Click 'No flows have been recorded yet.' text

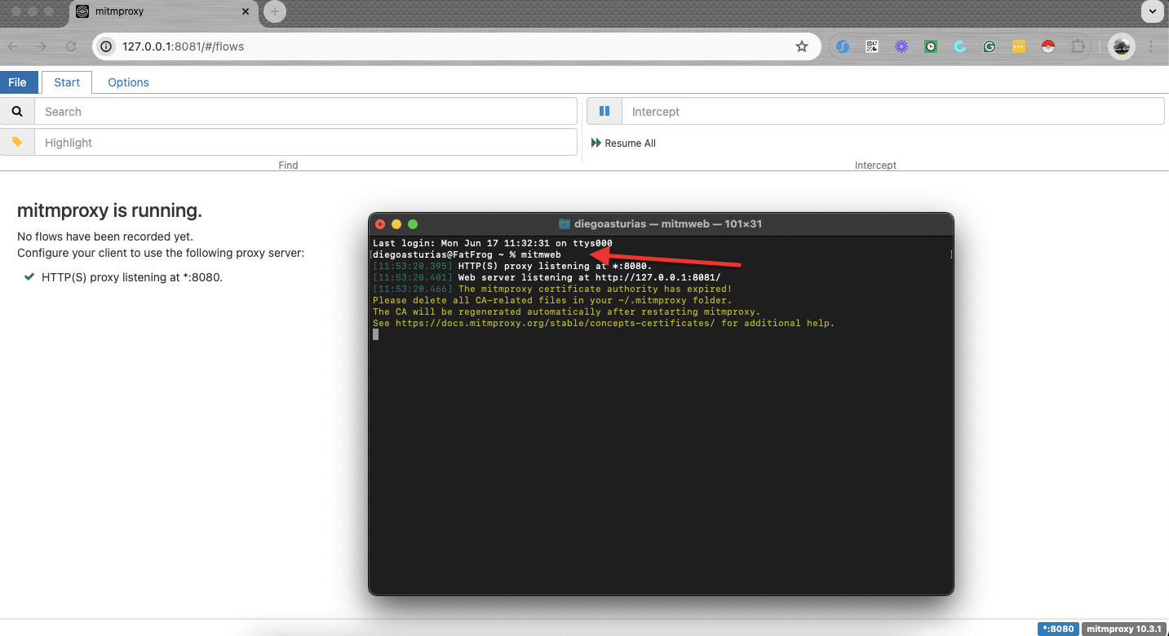pos(105,236)
